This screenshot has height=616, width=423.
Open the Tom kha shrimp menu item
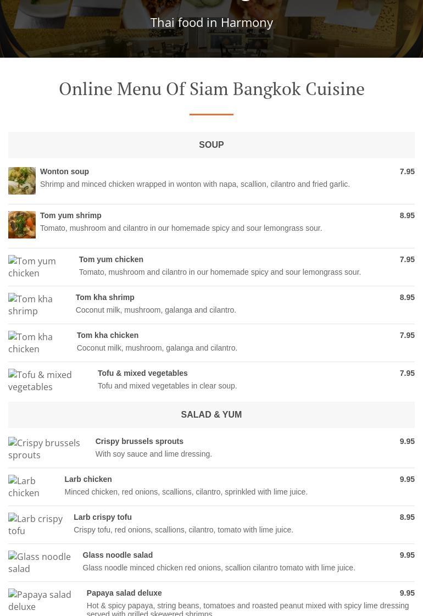[x=104, y=297]
